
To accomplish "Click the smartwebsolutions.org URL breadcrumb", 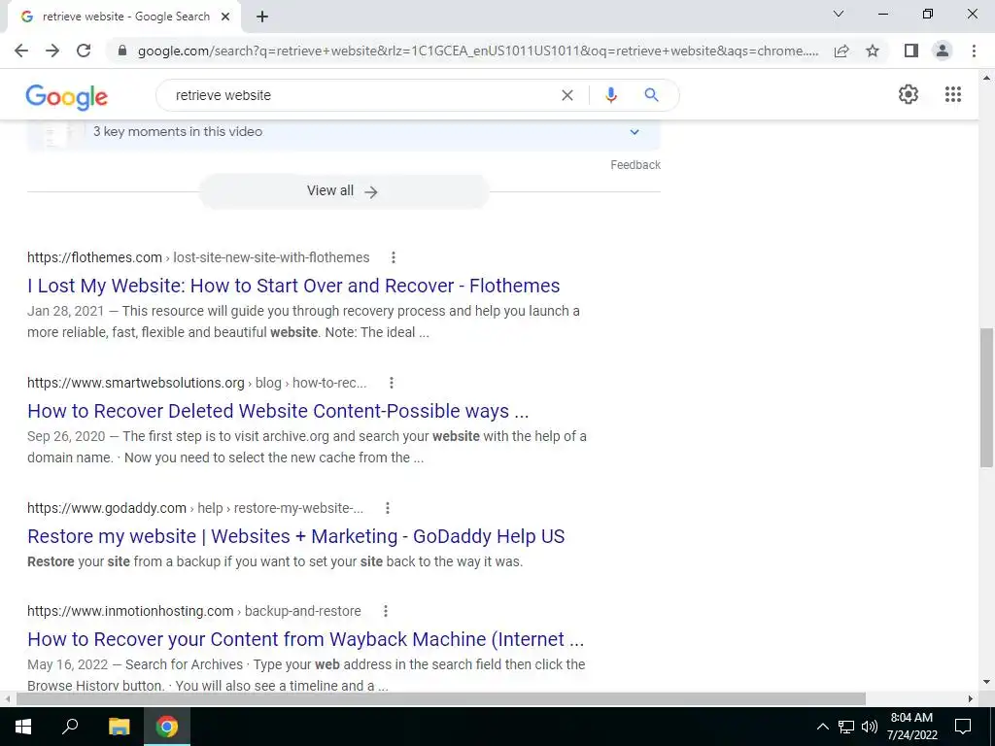I will pos(196,383).
